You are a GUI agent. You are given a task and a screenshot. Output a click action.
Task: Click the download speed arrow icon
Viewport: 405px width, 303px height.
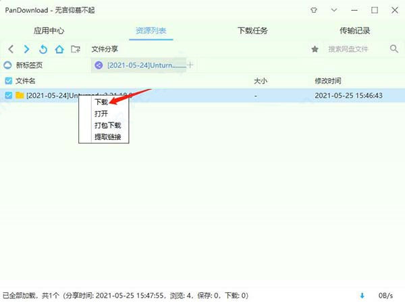click(x=362, y=296)
